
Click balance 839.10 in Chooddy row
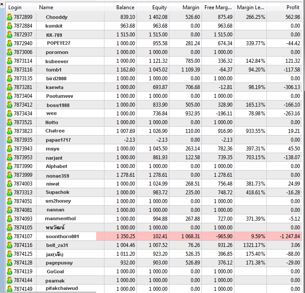coord(128,17)
